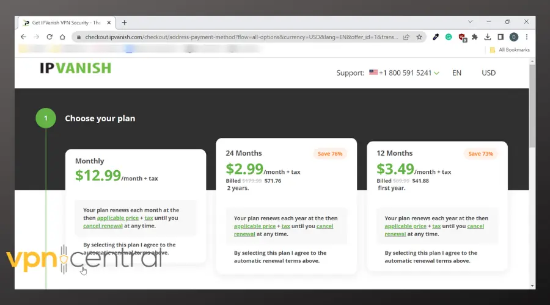The width and height of the screenshot is (550, 305).
Task: Click the page scrollbar down arrow
Action: coord(532,285)
